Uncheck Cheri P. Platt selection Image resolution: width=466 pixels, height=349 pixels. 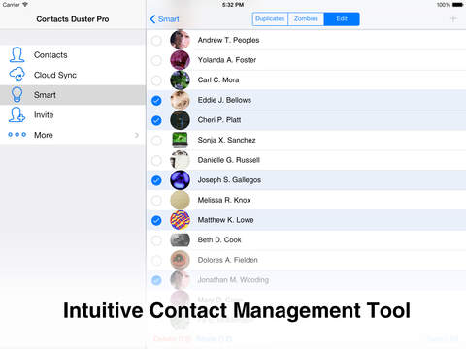coord(156,120)
